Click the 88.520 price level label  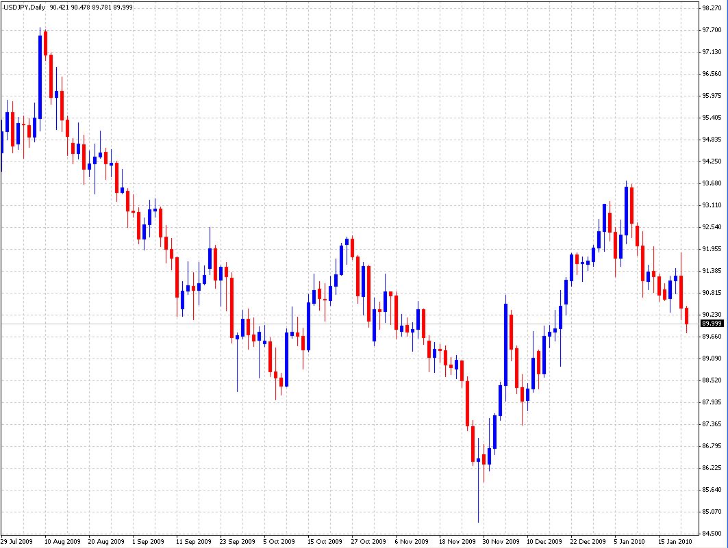[x=712, y=380]
